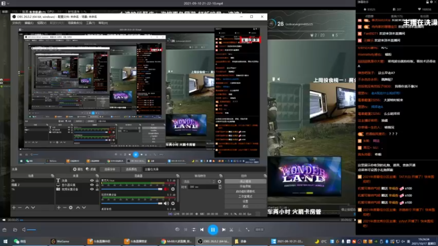The width and height of the screenshot is (438, 246).
Task: Click the playback settings sliders icon left of the previous button
Action: click(194, 230)
